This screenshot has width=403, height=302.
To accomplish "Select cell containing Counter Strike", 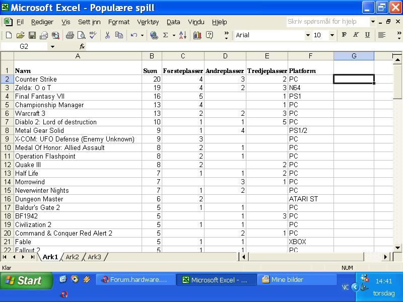I will 78,79.
